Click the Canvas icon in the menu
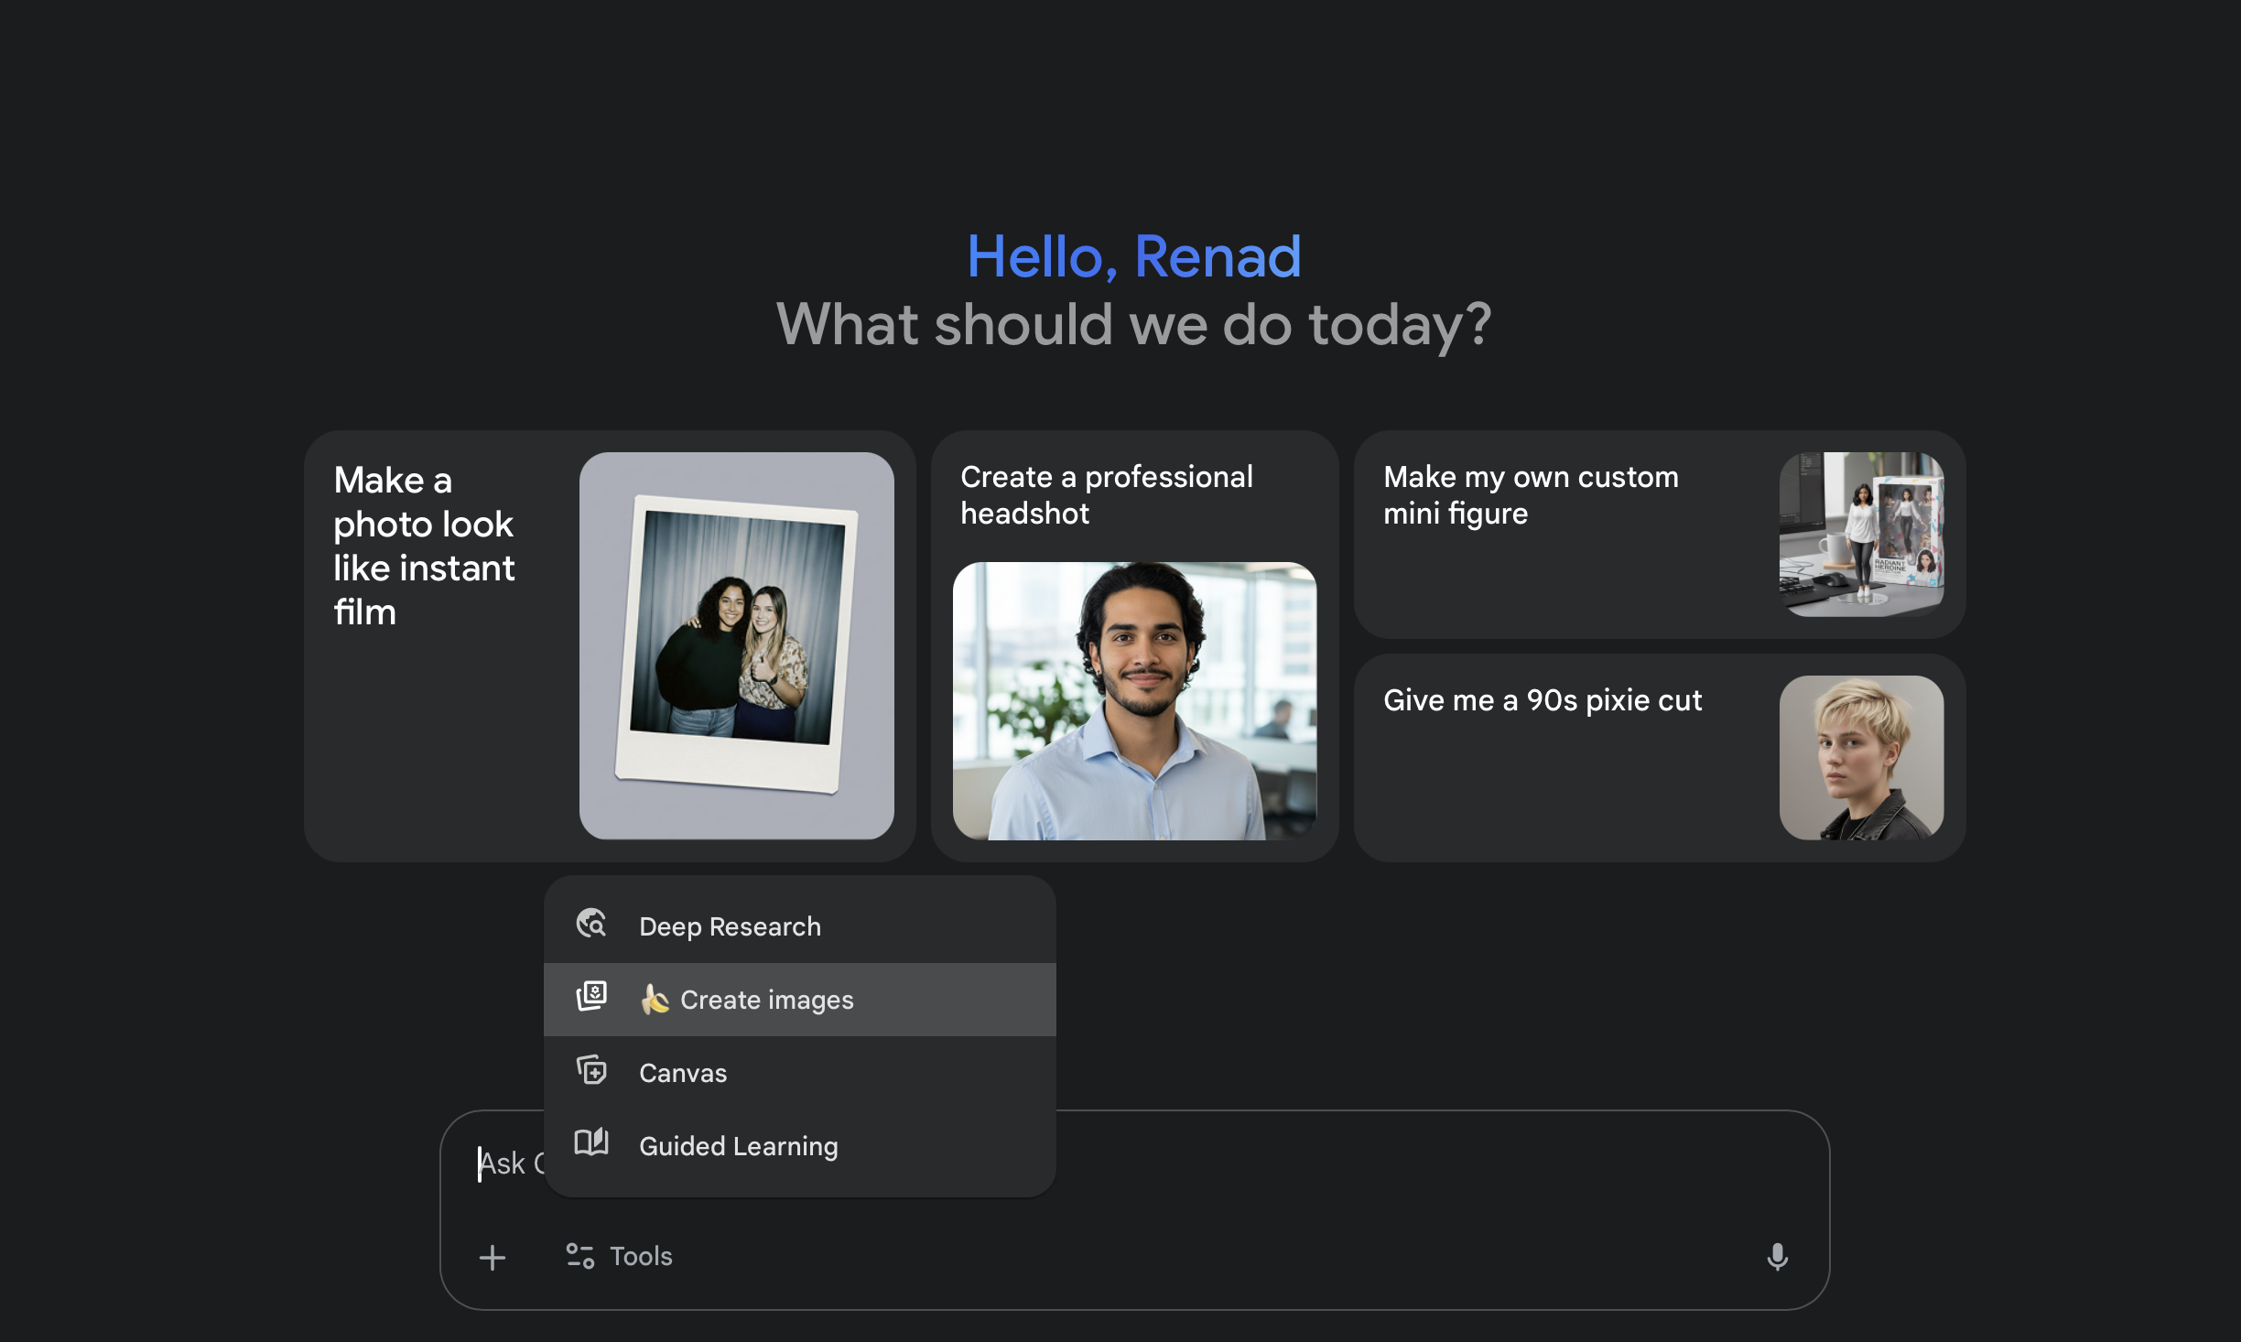This screenshot has width=2241, height=1342. 591,1070
